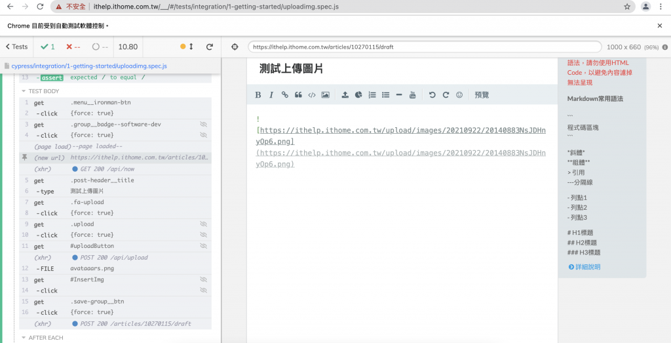This screenshot has height=343, width=671.
Task: Select the get .group__badge--software-dev command
Action: point(115,125)
